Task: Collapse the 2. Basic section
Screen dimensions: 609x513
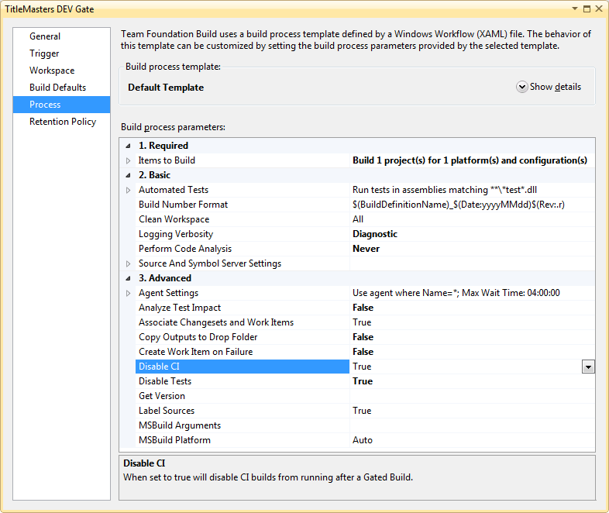Action: [128, 176]
